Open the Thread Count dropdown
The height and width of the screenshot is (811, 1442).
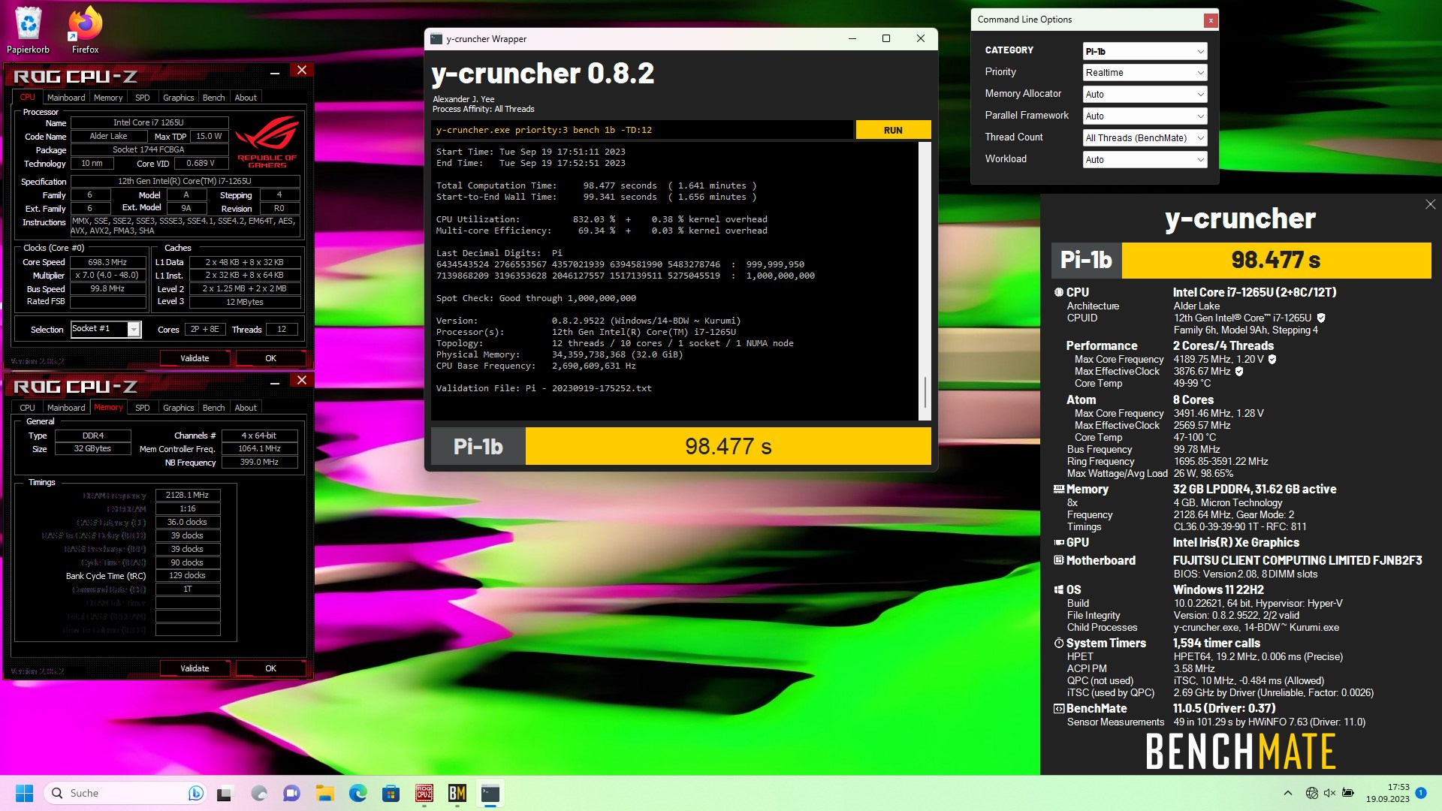coord(1145,138)
